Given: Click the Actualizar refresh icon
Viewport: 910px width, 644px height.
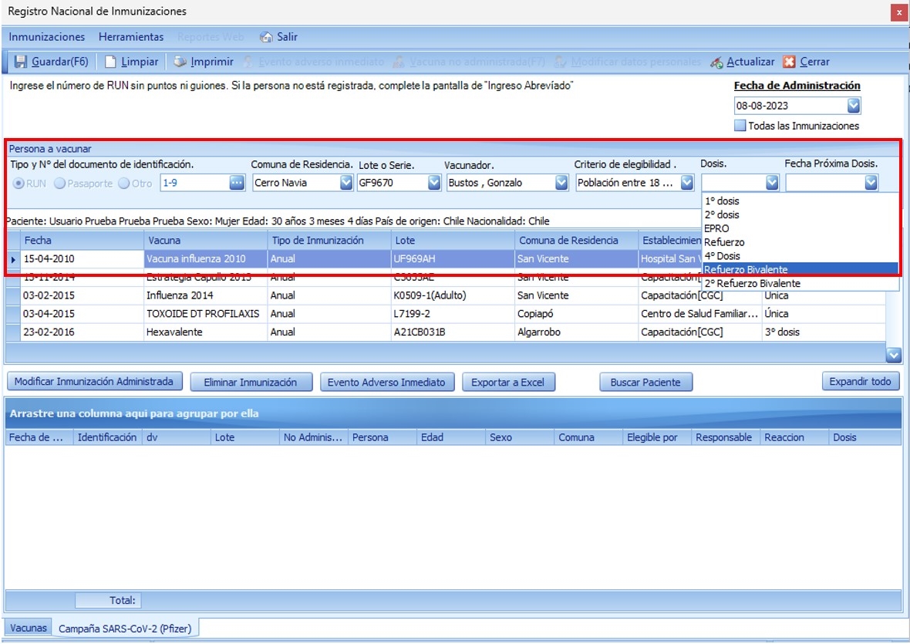Looking at the screenshot, I should pos(716,62).
